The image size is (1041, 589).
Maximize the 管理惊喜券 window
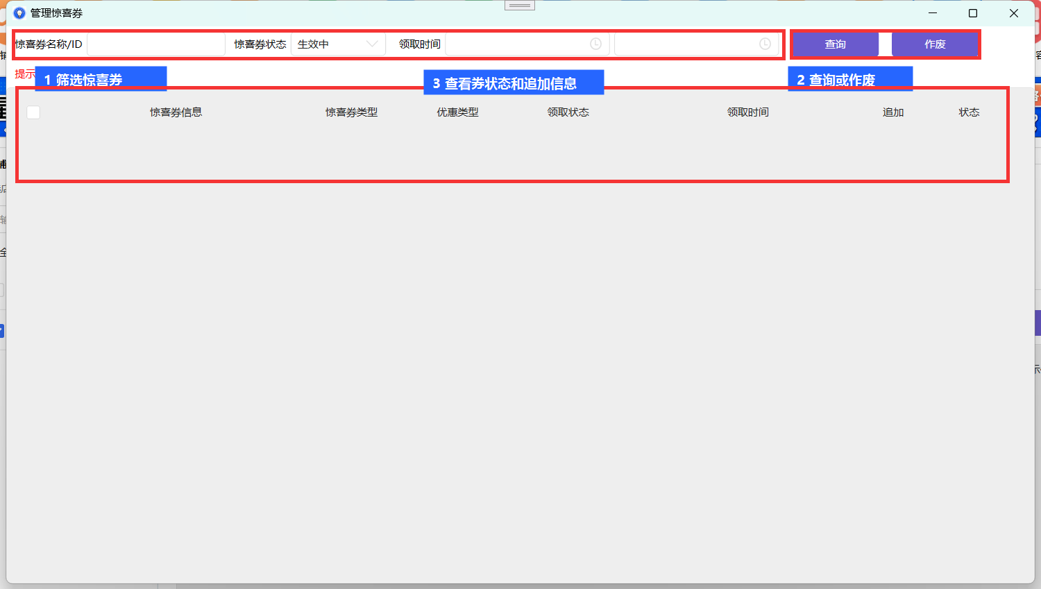coord(973,13)
